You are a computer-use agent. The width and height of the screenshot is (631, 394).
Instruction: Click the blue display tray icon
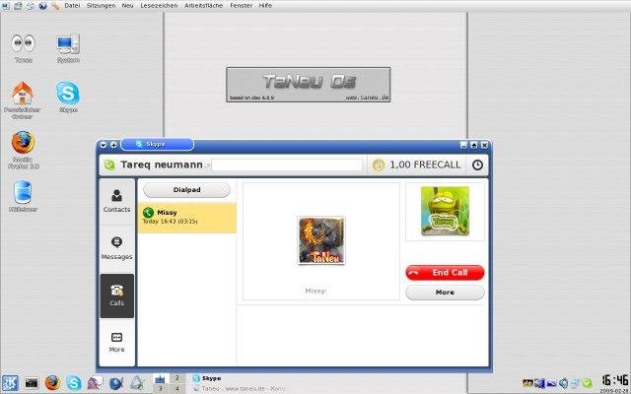552,383
